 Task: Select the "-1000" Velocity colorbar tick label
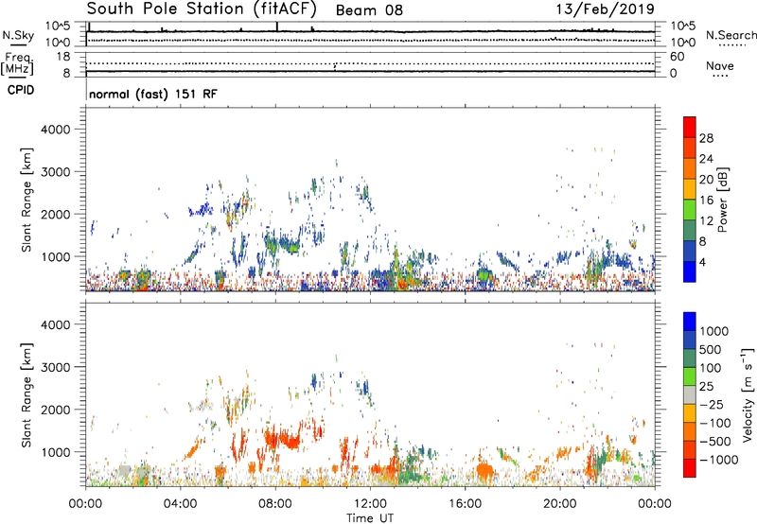click(719, 460)
